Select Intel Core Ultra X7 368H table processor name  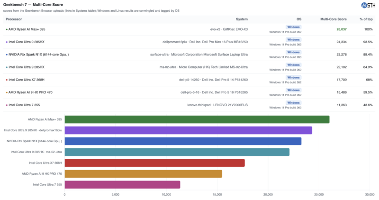[27, 80]
